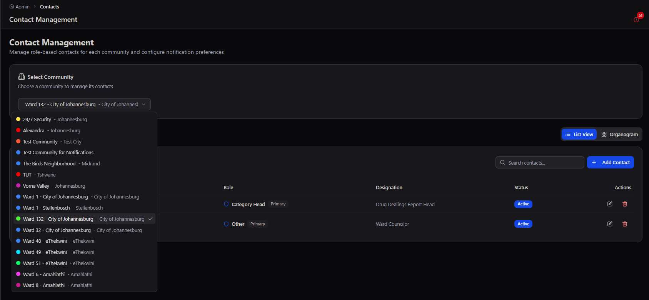Viewport: 649px width, 300px height.
Task: Click Active status on Category Head row
Action: (523, 204)
